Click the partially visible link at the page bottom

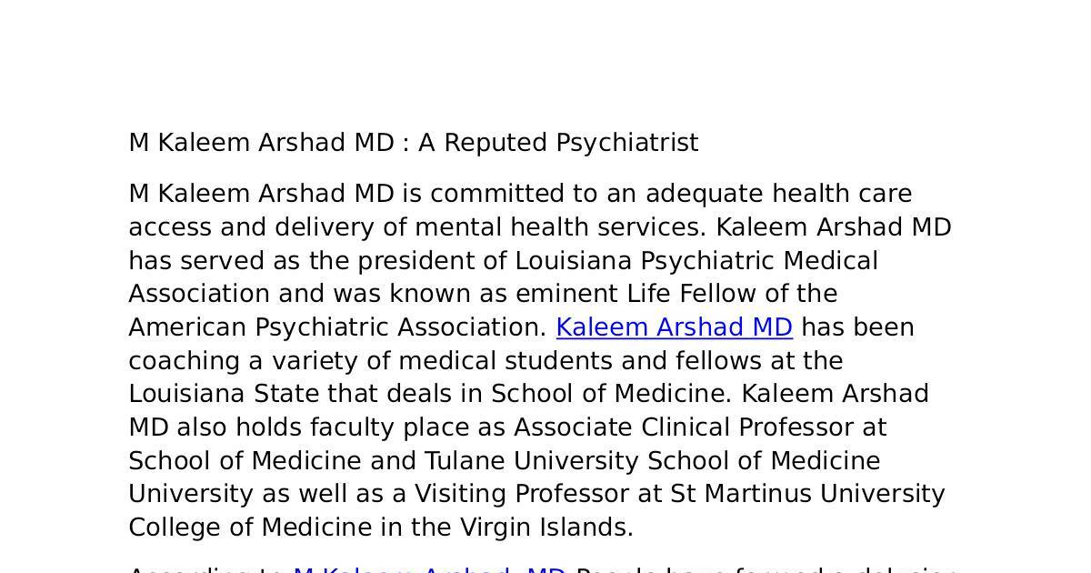tap(429, 568)
